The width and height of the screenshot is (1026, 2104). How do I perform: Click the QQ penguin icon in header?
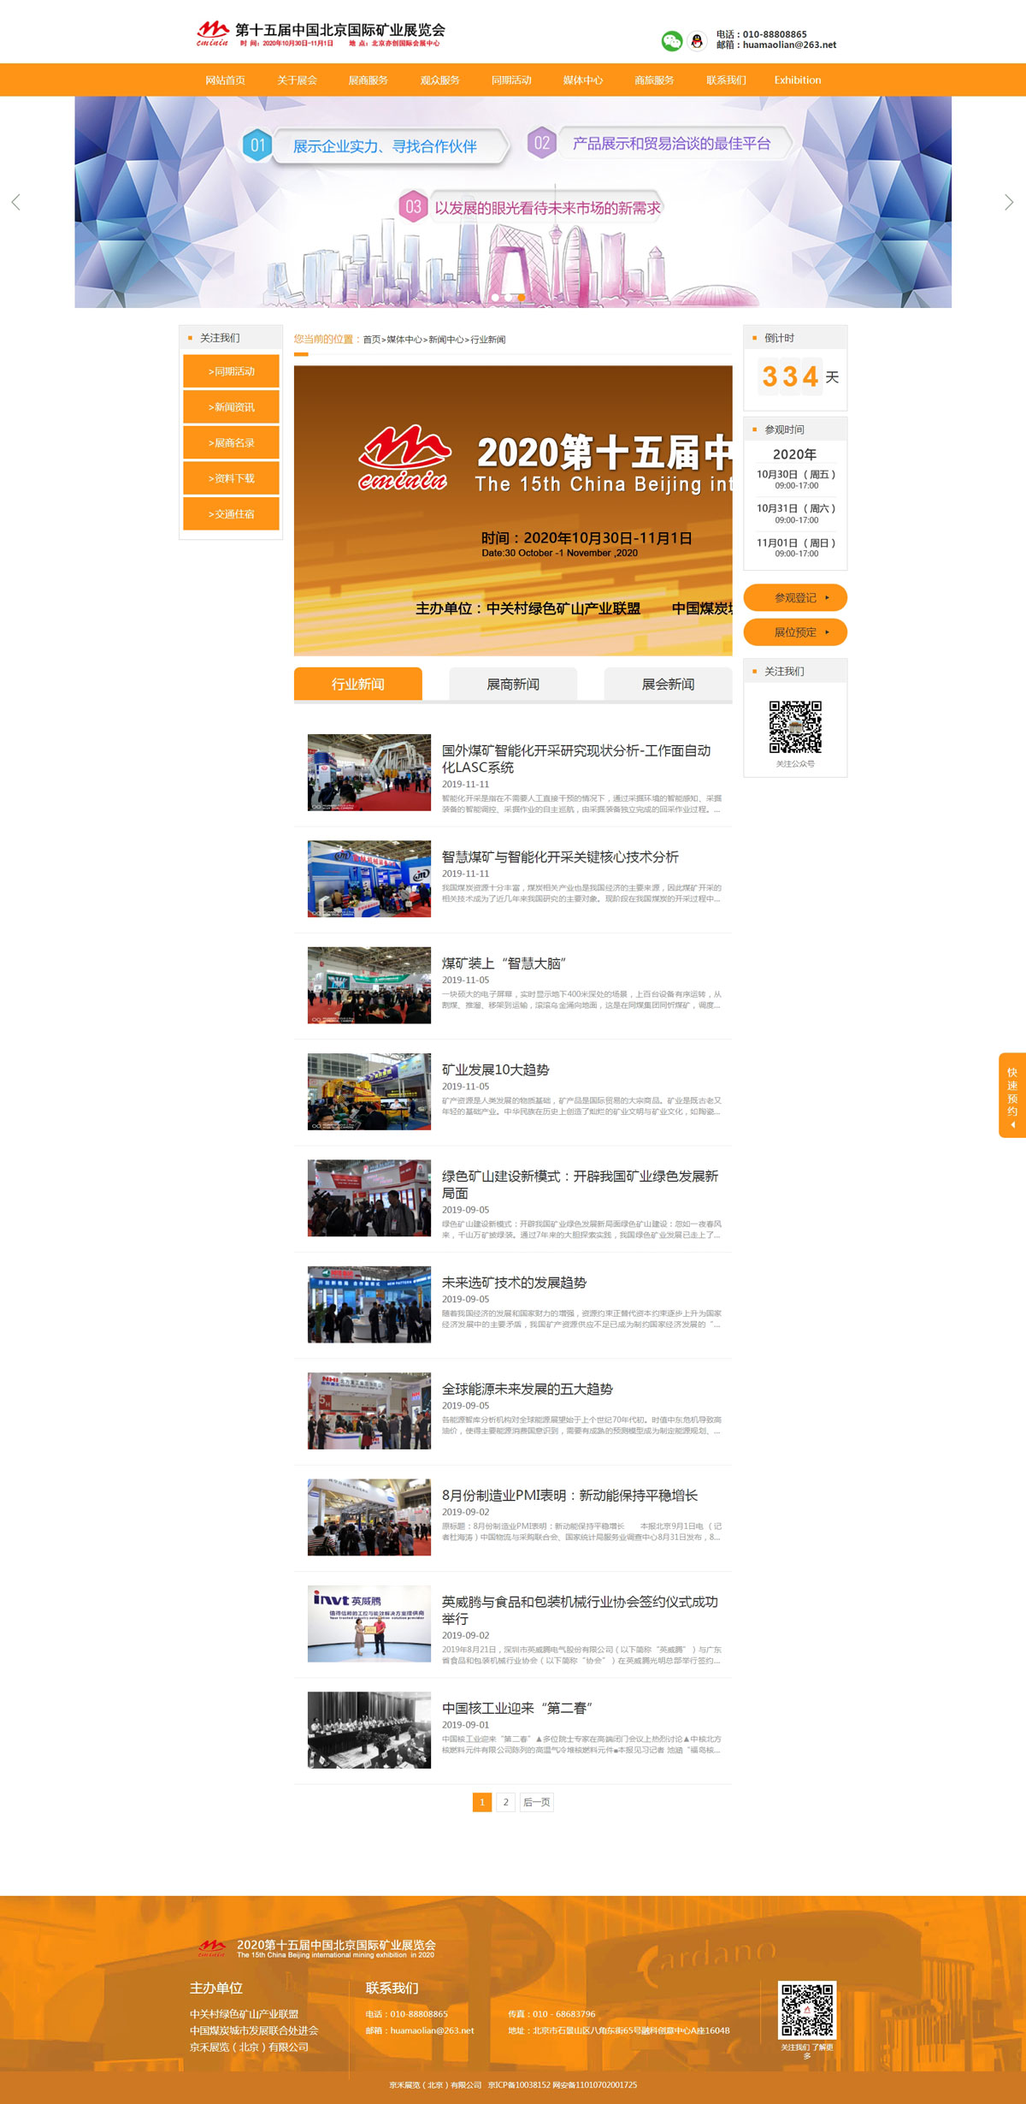point(697,40)
